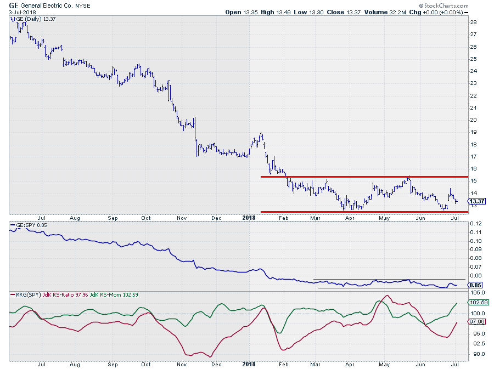Click the GE ticker symbol in the chart title
This screenshot has width=494, height=369.
14,5
